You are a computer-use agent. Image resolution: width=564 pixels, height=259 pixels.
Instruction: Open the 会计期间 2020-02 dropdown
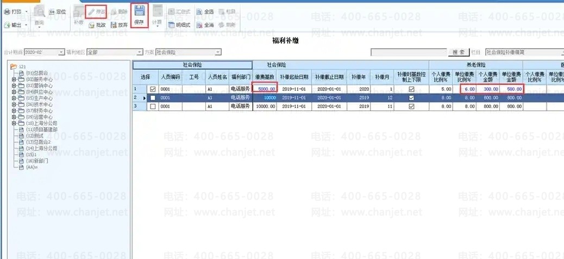point(61,53)
